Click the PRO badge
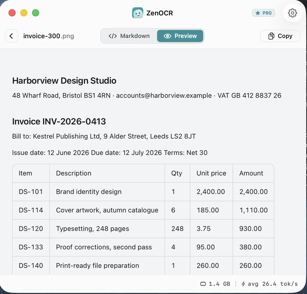307x294 pixels. [264, 13]
